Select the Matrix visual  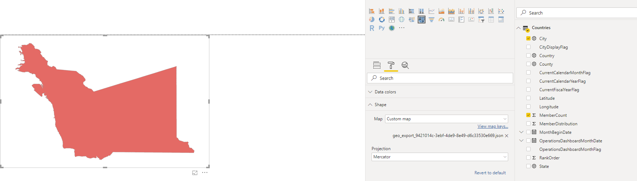[x=501, y=20]
